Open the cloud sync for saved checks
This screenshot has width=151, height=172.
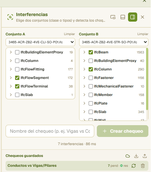point(128,156)
